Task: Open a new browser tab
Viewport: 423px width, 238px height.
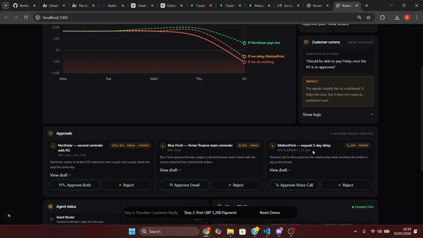Action: tap(366, 6)
